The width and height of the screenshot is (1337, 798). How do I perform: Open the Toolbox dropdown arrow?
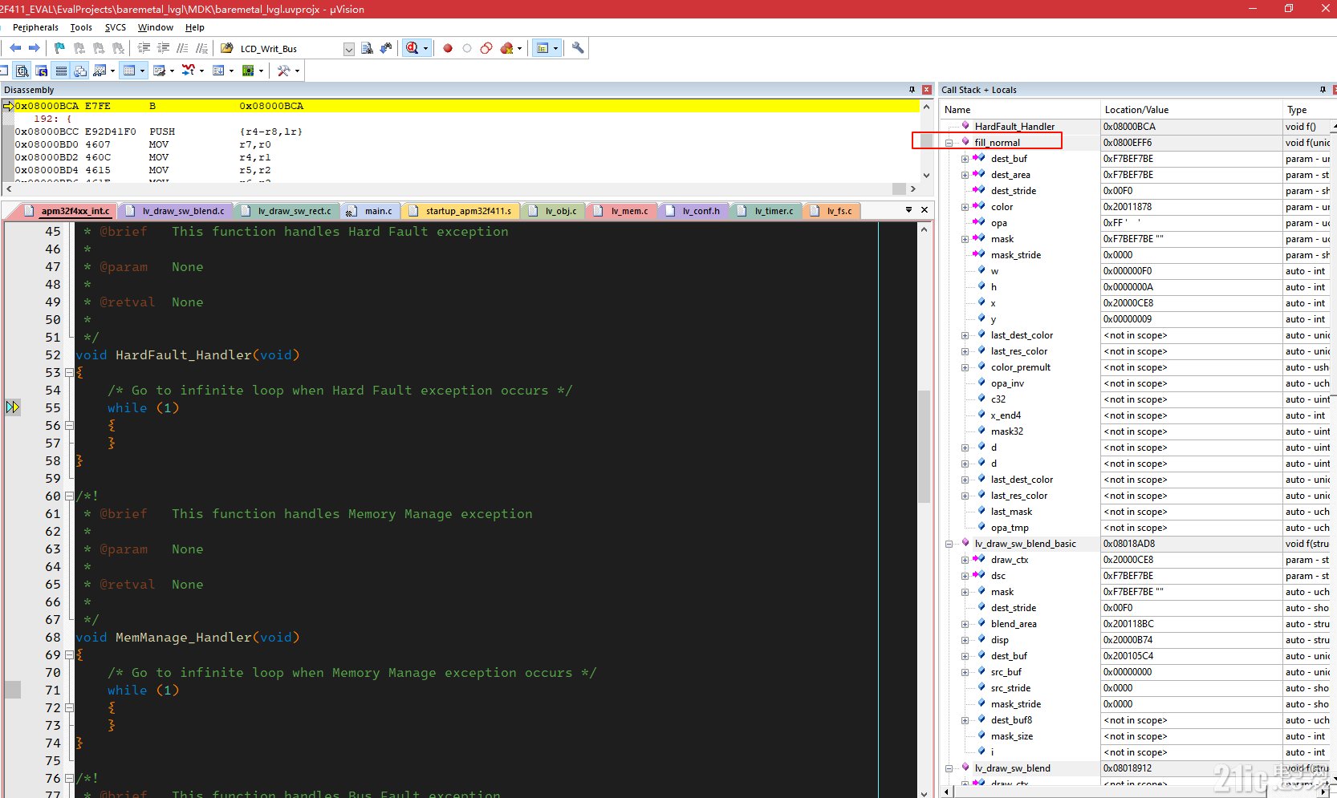pos(297,71)
